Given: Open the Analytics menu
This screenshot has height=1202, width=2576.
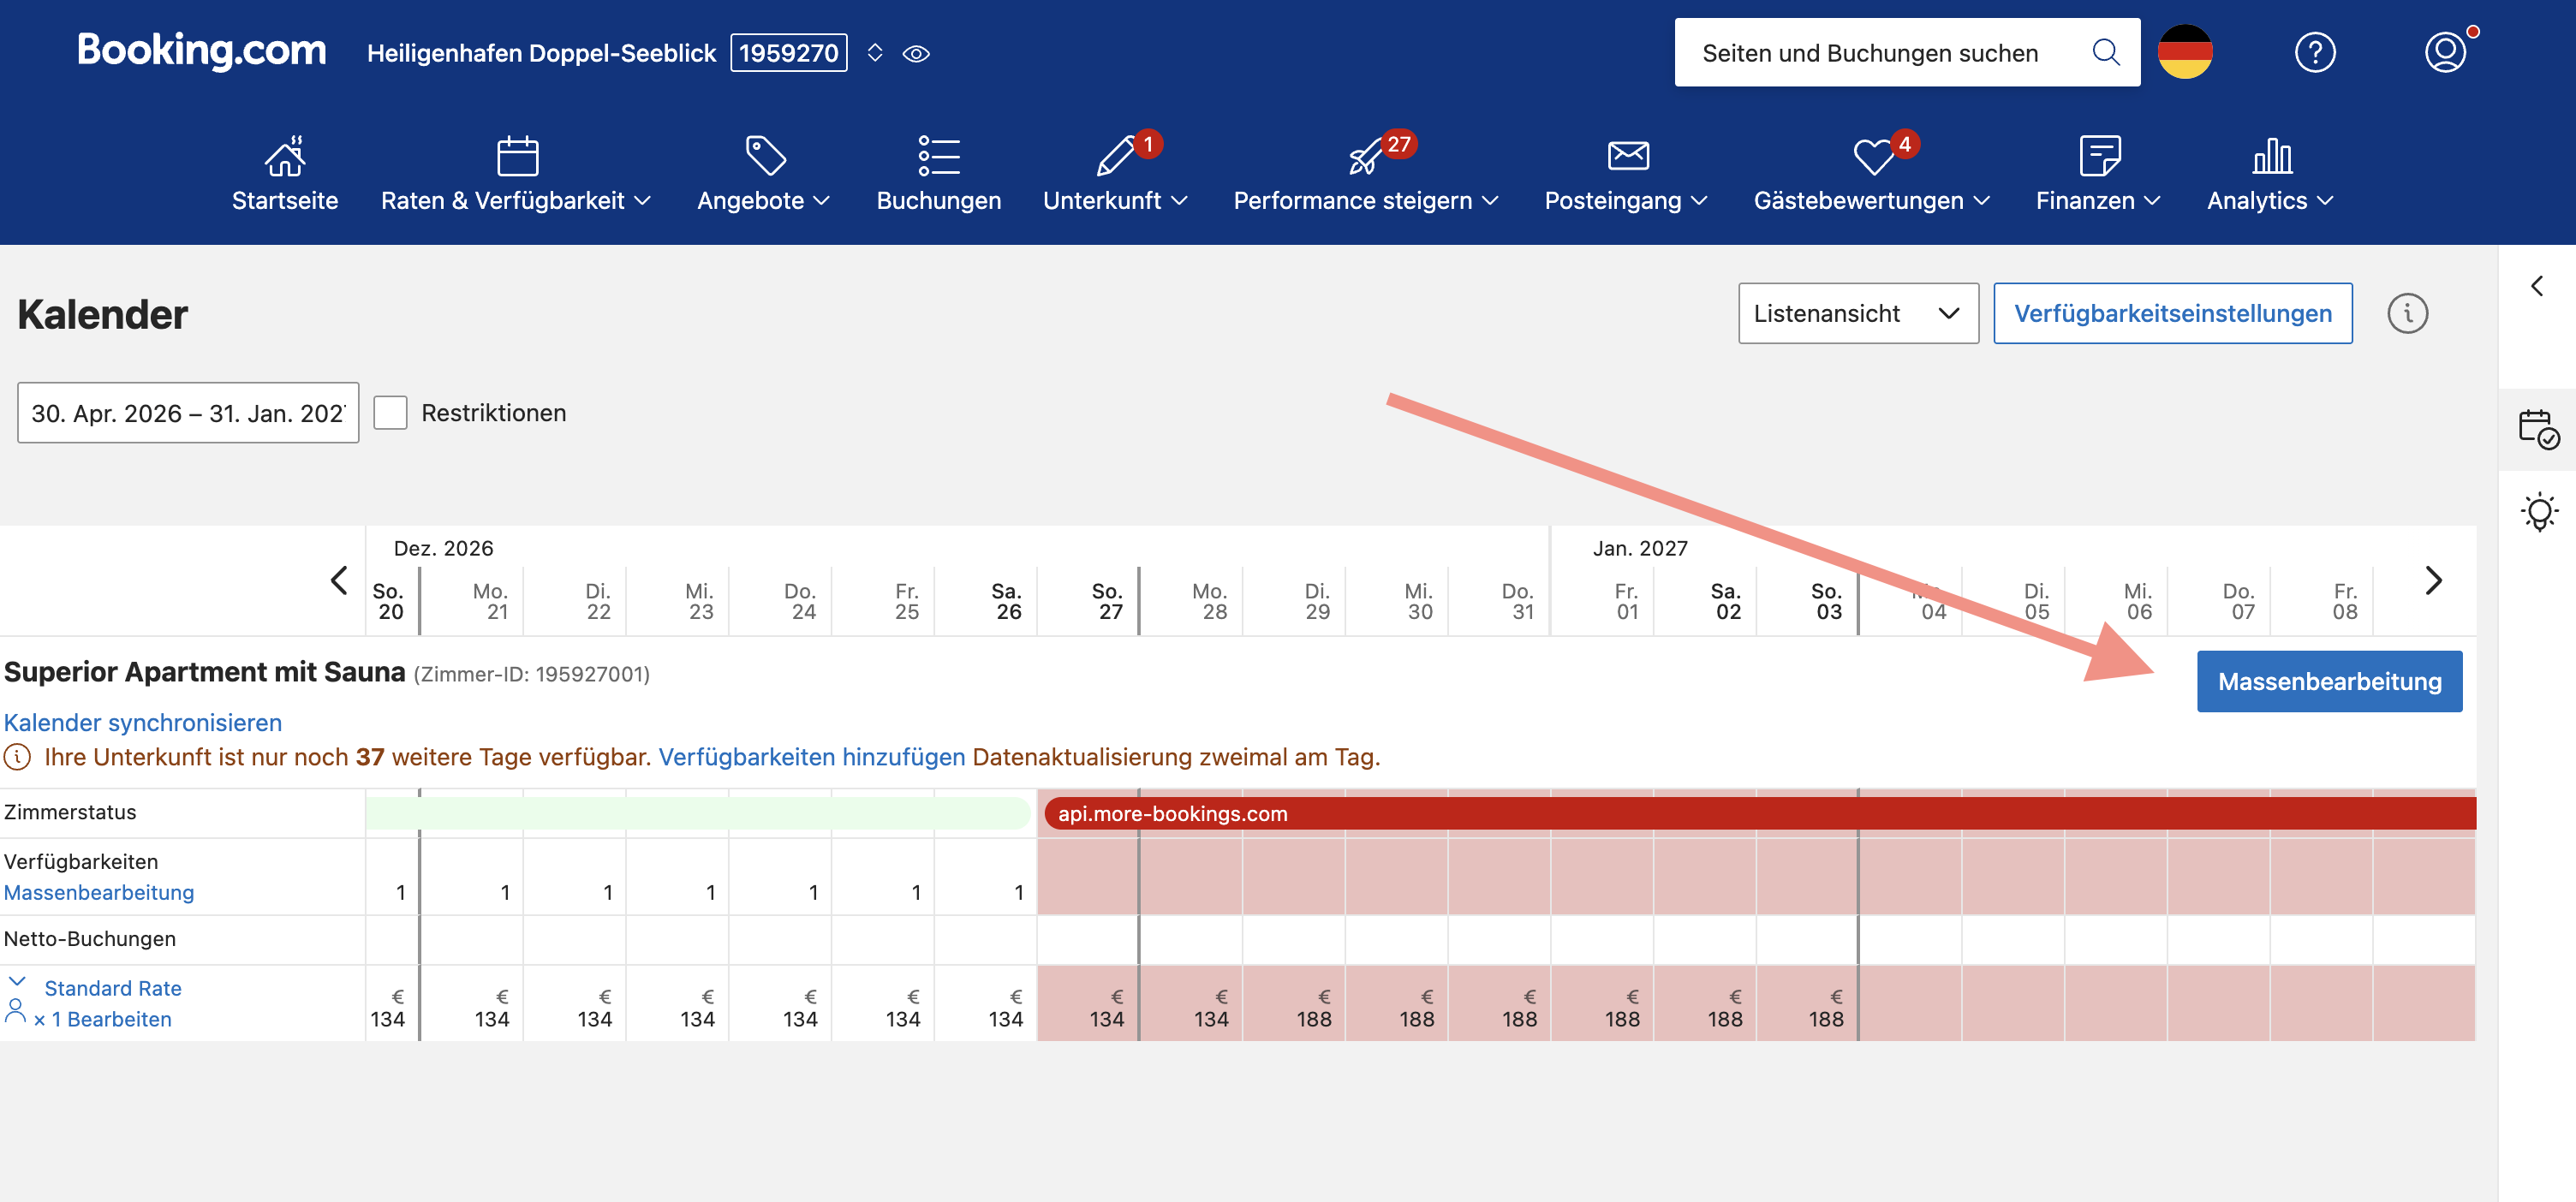Looking at the screenshot, I should (2270, 200).
